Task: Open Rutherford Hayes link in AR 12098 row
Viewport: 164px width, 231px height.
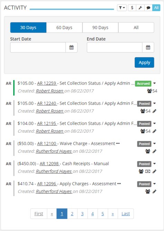Action: [54, 171]
